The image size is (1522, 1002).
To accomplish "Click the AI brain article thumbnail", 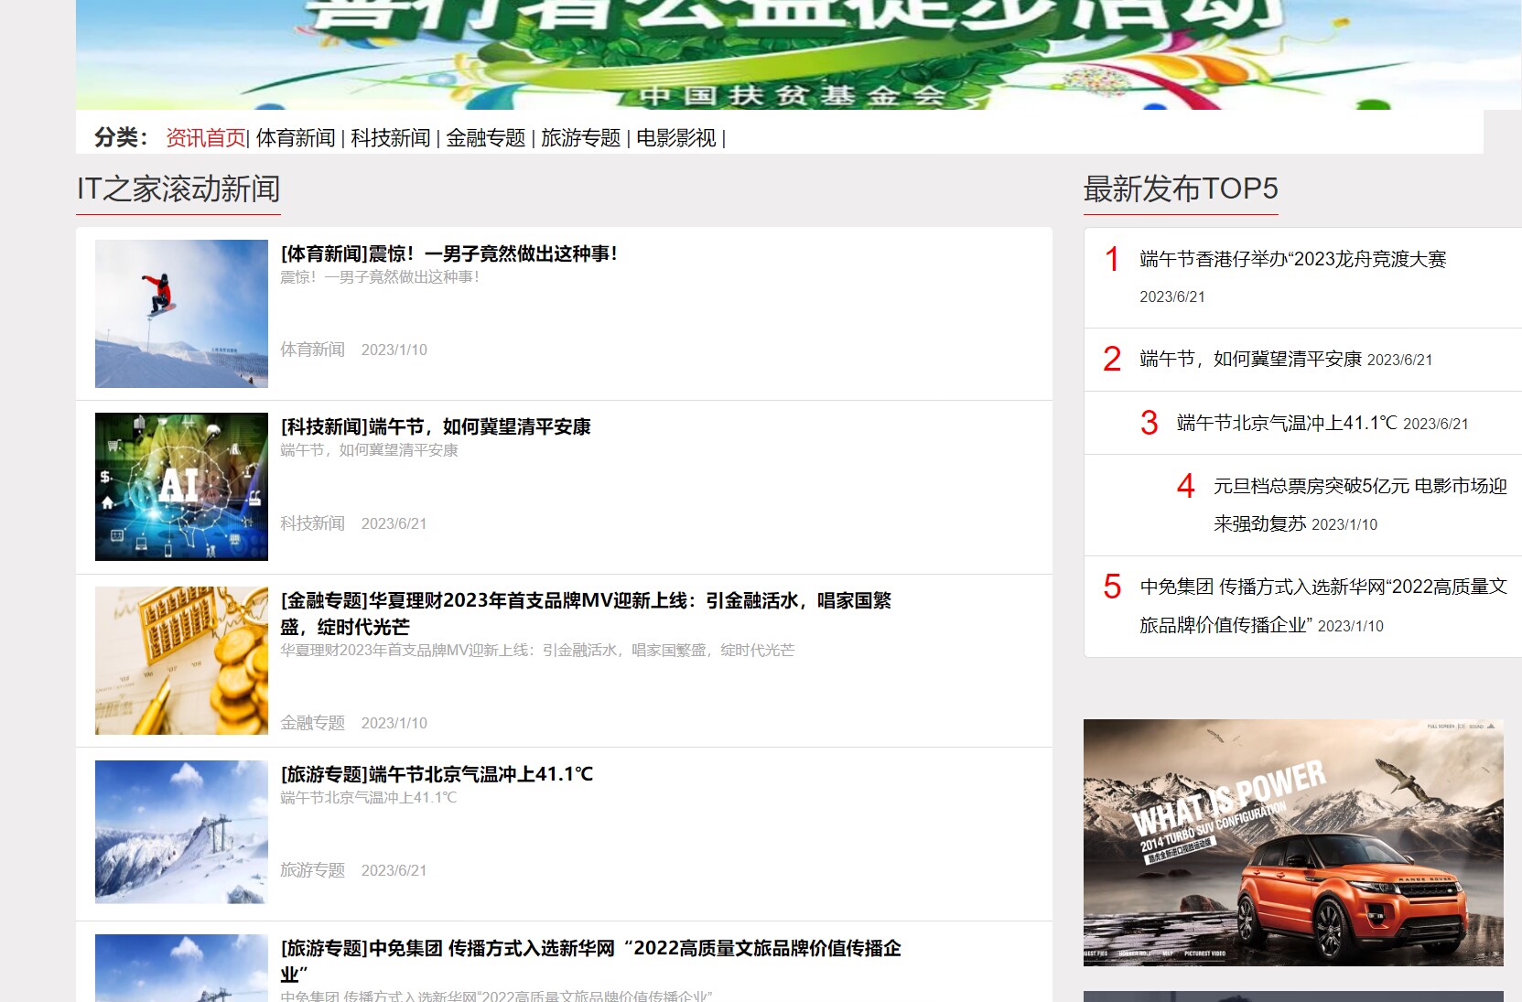I will point(181,487).
